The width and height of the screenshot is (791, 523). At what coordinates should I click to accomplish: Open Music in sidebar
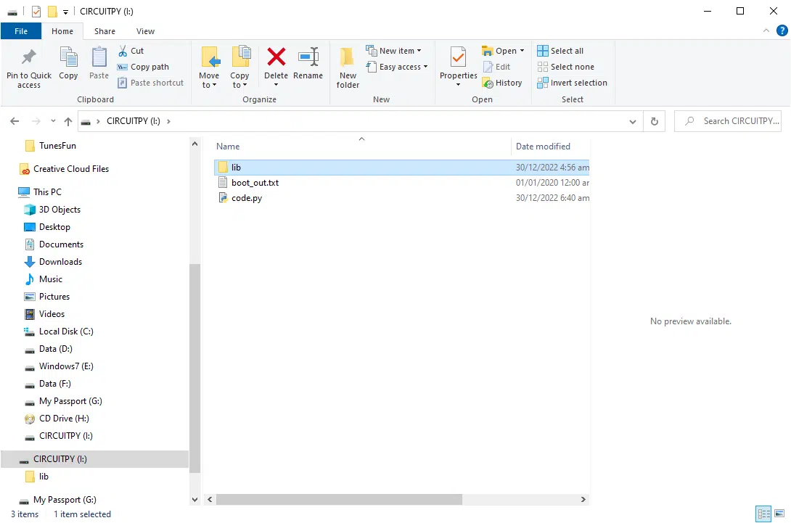pyautogui.click(x=51, y=279)
